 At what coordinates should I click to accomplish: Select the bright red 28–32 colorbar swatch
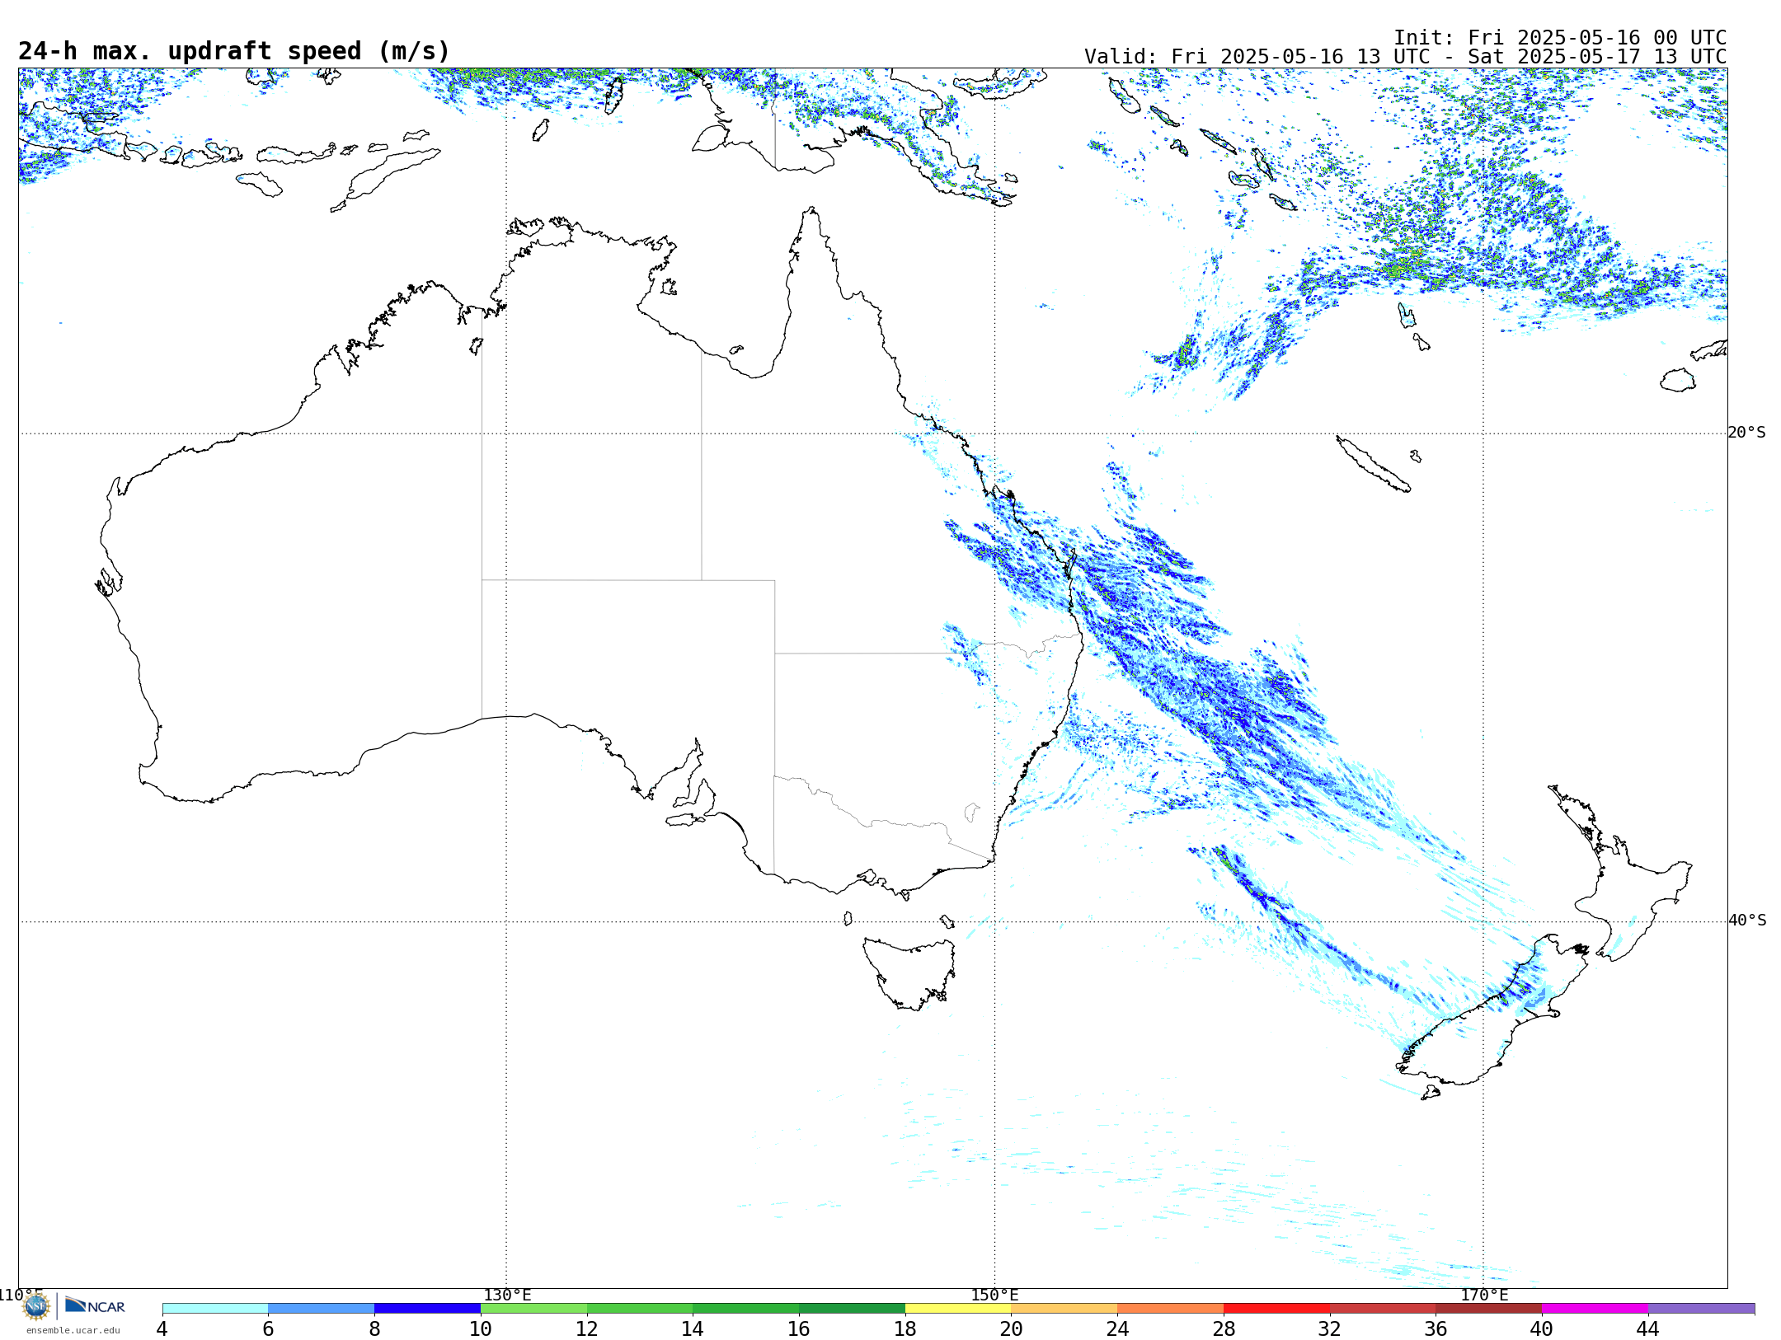click(x=1276, y=1309)
